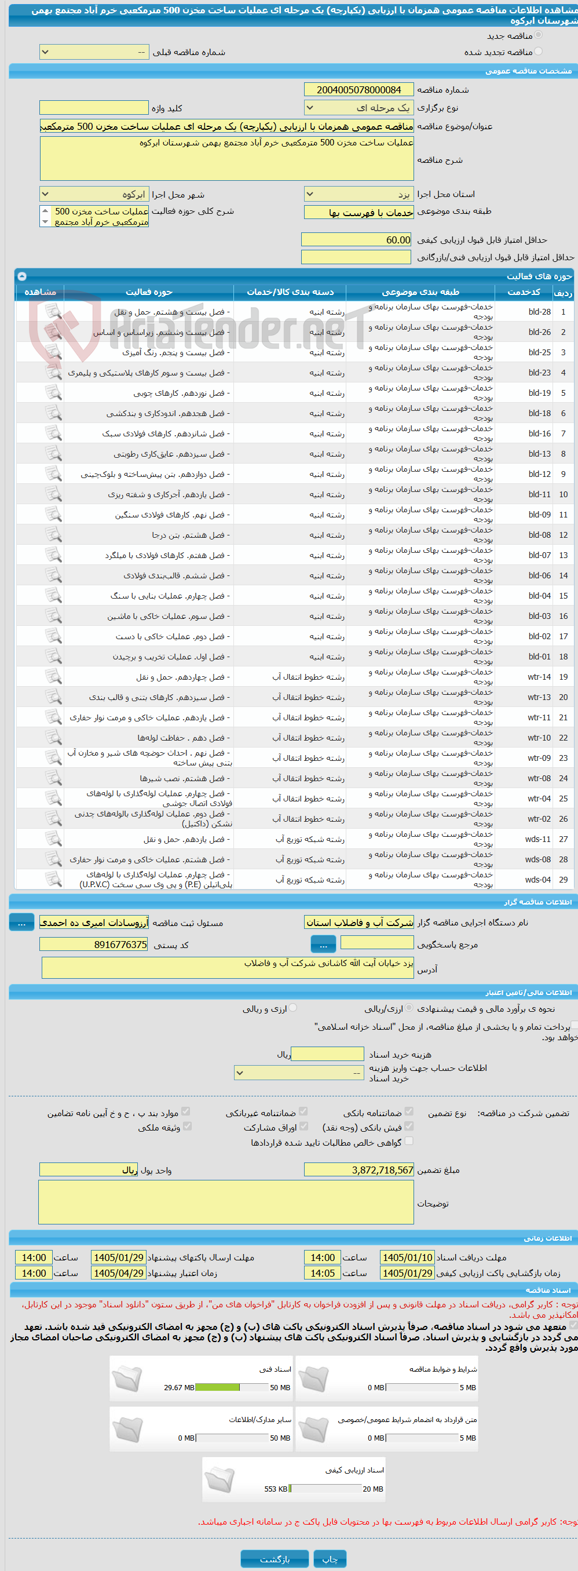Step down the شرح کلی حوزه فعالیت box
The height and width of the screenshot is (1571, 578).
pyautogui.click(x=45, y=222)
